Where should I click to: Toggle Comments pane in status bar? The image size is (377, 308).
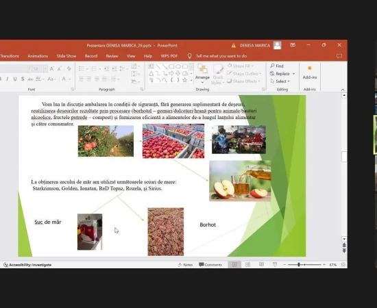[210, 265]
